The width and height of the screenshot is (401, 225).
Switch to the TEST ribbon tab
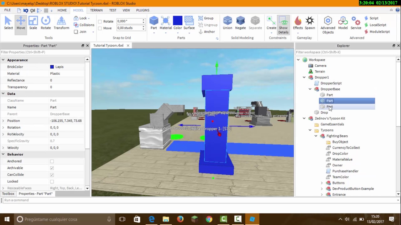click(x=113, y=10)
